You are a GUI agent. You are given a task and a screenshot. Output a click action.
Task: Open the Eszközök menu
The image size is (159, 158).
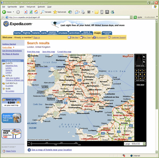coord(41,7)
